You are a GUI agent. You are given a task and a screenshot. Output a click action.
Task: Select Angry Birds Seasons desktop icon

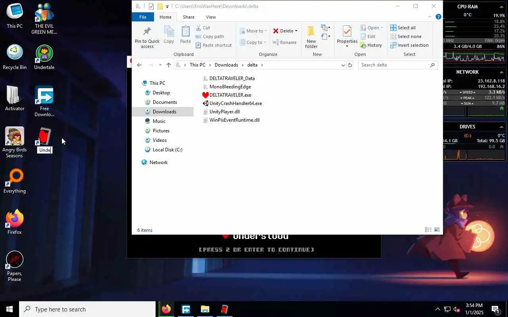[15, 143]
